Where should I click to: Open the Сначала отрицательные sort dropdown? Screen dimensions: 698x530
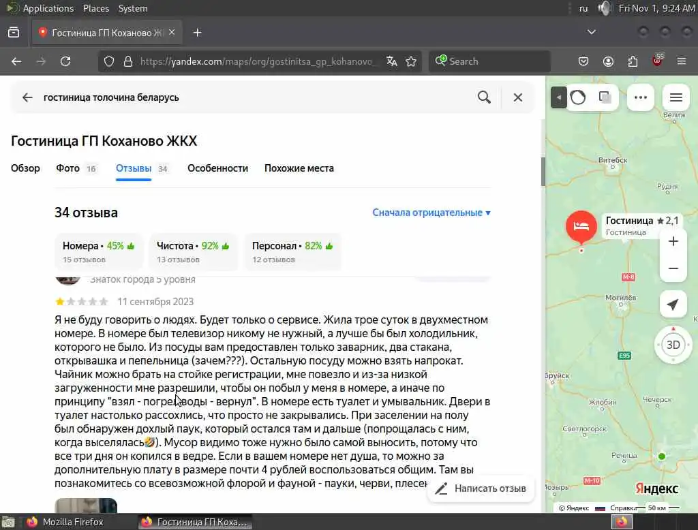[x=431, y=213]
